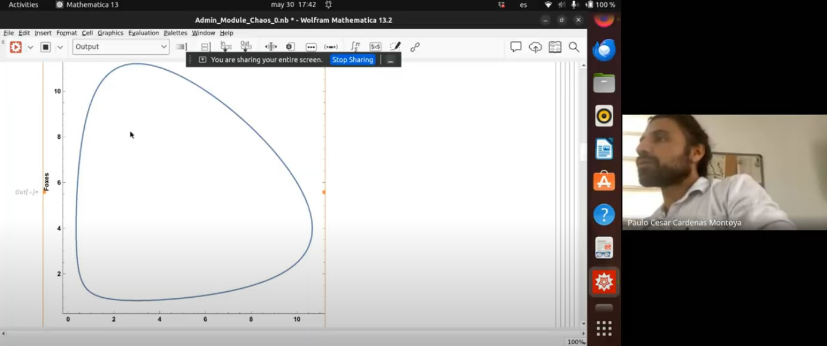Click the cell grouping bracket icon
This screenshot has height=346, width=827.
click(x=181, y=47)
